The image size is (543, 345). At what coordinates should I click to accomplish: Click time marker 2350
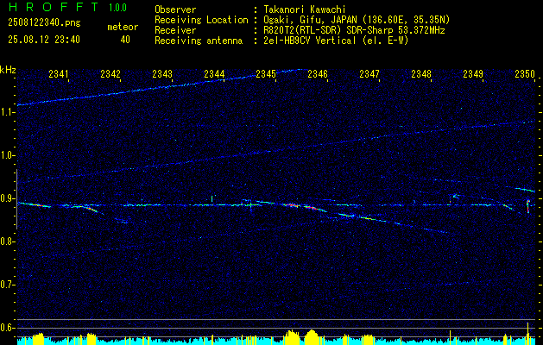[525, 73]
